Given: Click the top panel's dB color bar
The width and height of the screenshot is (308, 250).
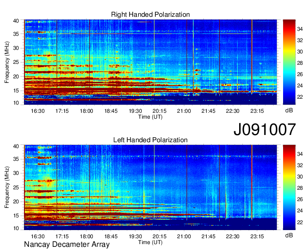Looking at the screenshot, I should (289, 62).
